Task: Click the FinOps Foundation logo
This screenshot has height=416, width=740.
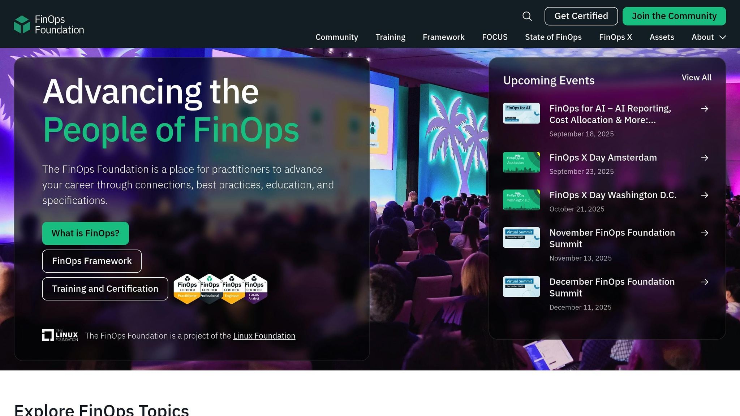Action: pos(49,25)
